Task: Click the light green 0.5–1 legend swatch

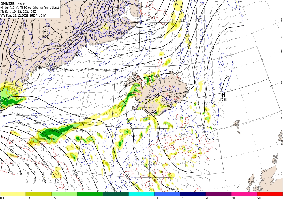Action: pyautogui.click(x=64, y=194)
